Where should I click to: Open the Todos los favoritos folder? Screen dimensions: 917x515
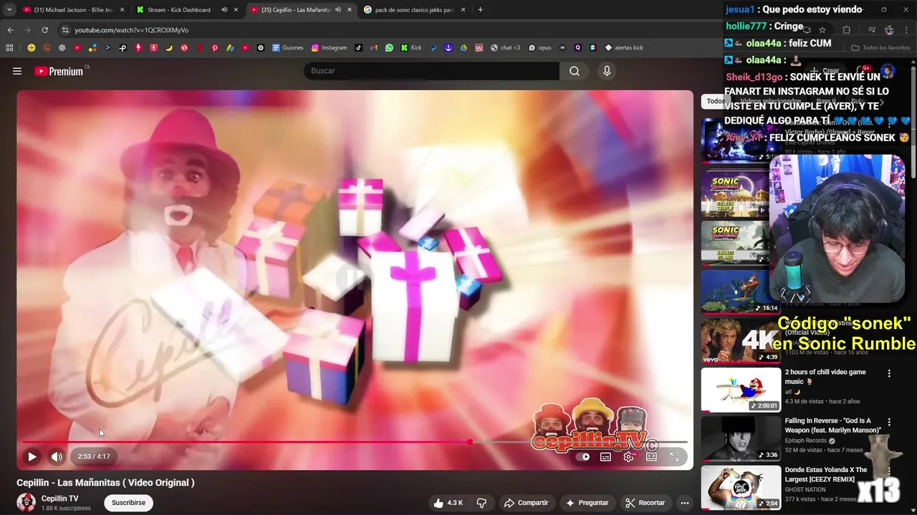880,48
